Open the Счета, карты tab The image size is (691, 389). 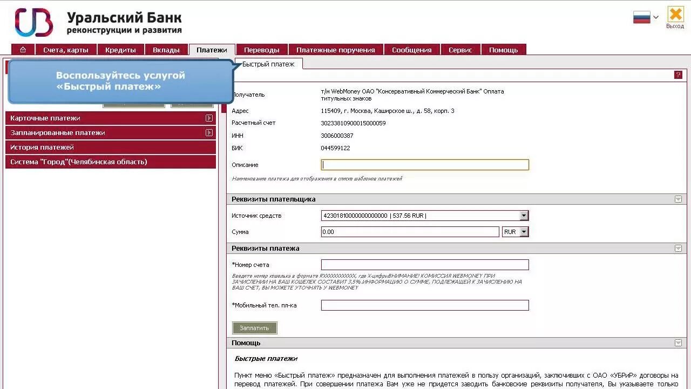(x=65, y=50)
